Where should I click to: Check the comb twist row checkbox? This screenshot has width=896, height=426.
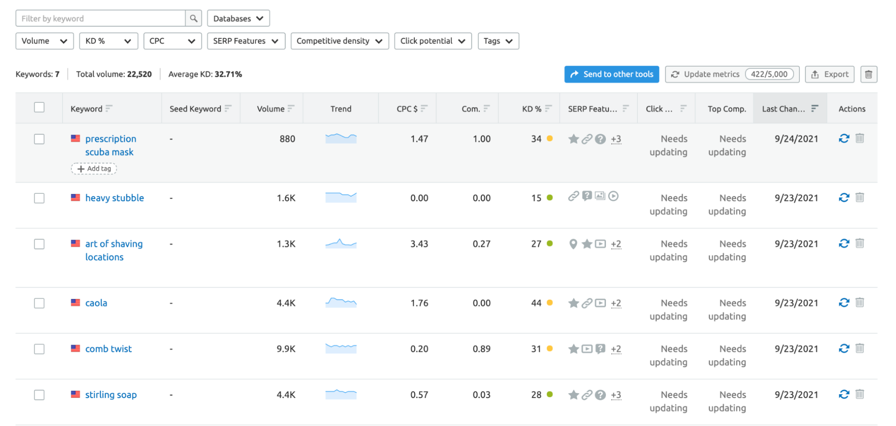(x=39, y=349)
